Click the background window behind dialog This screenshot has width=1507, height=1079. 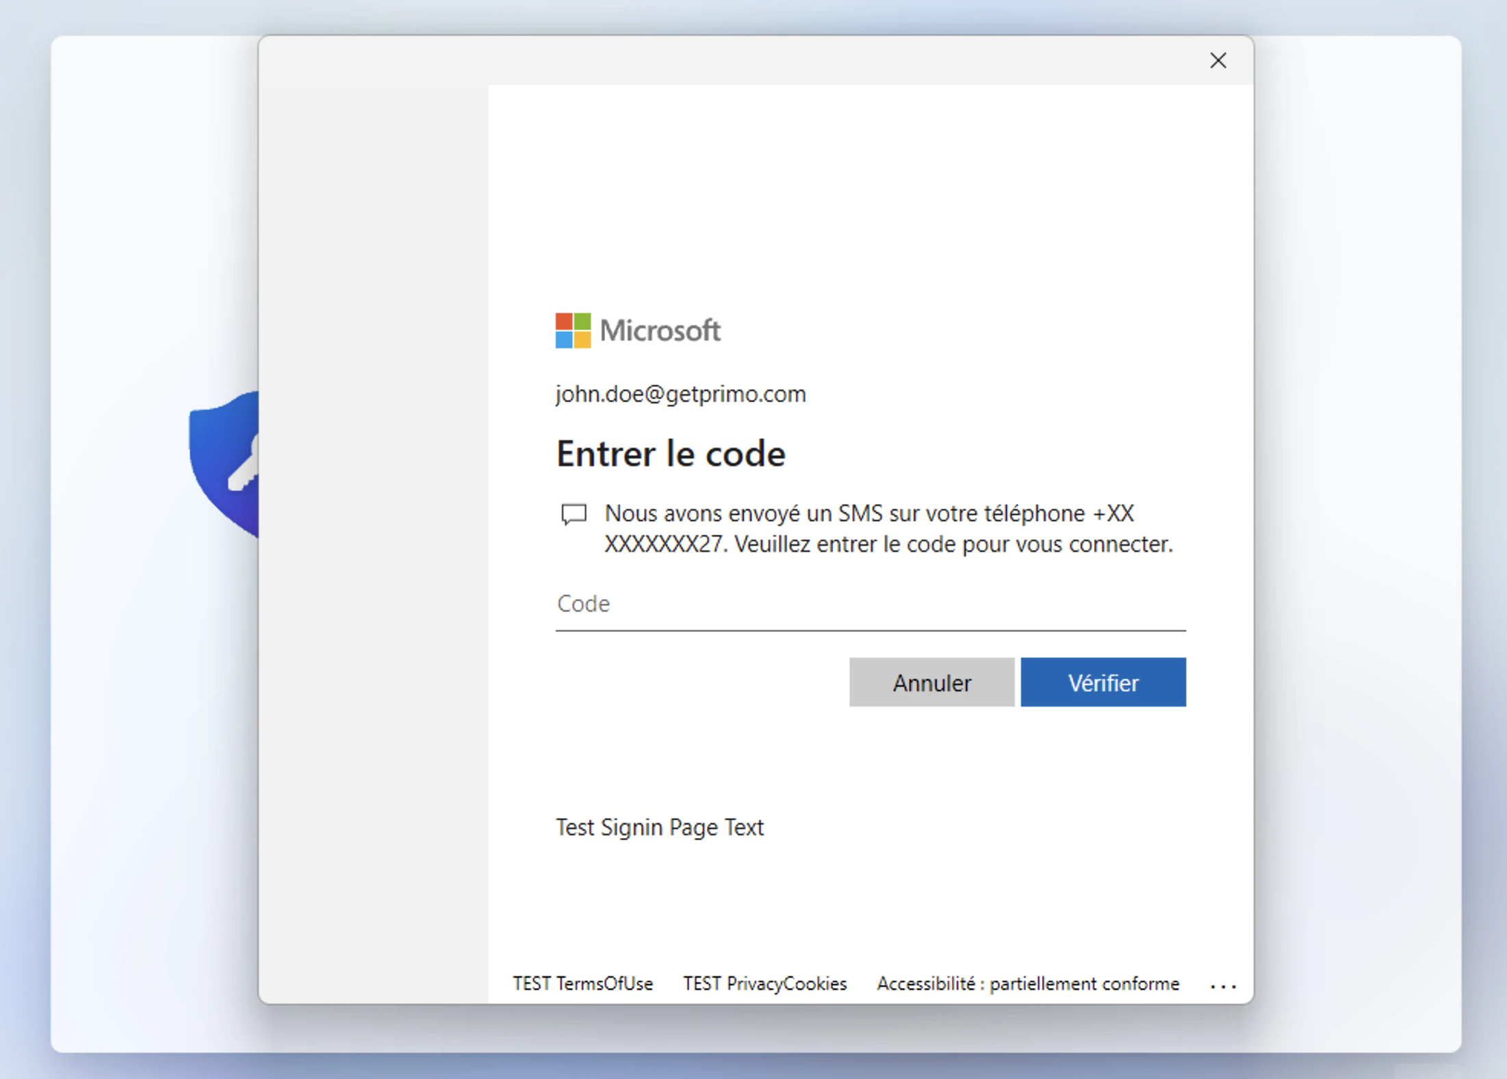click(1355, 548)
